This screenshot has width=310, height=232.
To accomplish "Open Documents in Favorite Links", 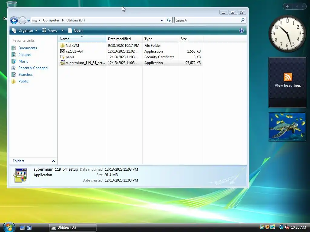I will [x=28, y=48].
